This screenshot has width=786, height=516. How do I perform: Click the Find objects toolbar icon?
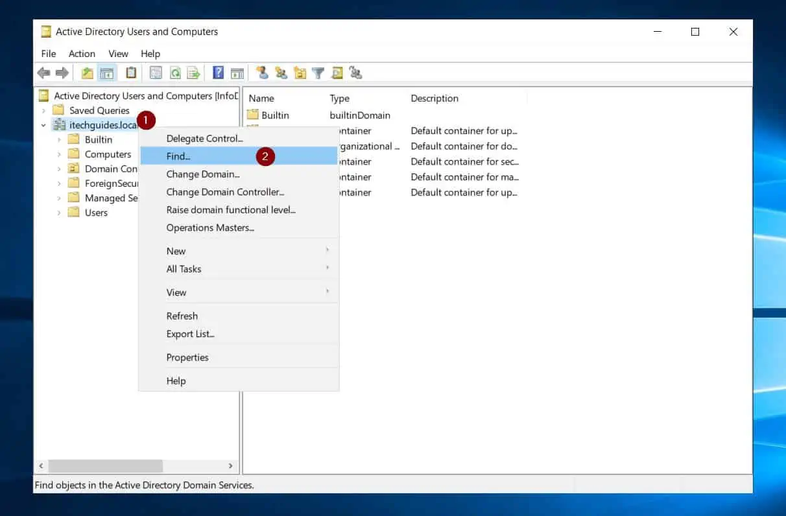click(337, 73)
